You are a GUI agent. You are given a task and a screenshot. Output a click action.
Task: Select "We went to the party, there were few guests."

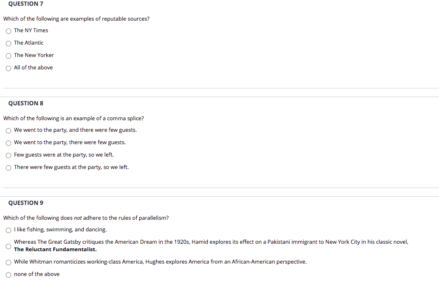8,143
